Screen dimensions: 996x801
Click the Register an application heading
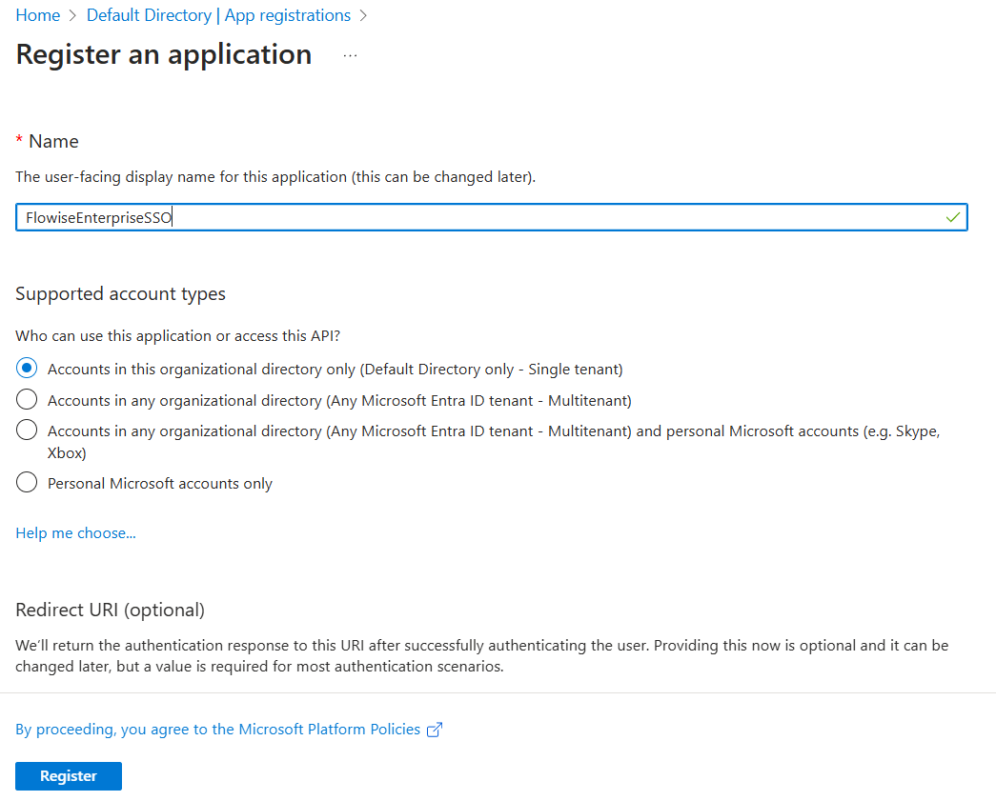(x=163, y=54)
